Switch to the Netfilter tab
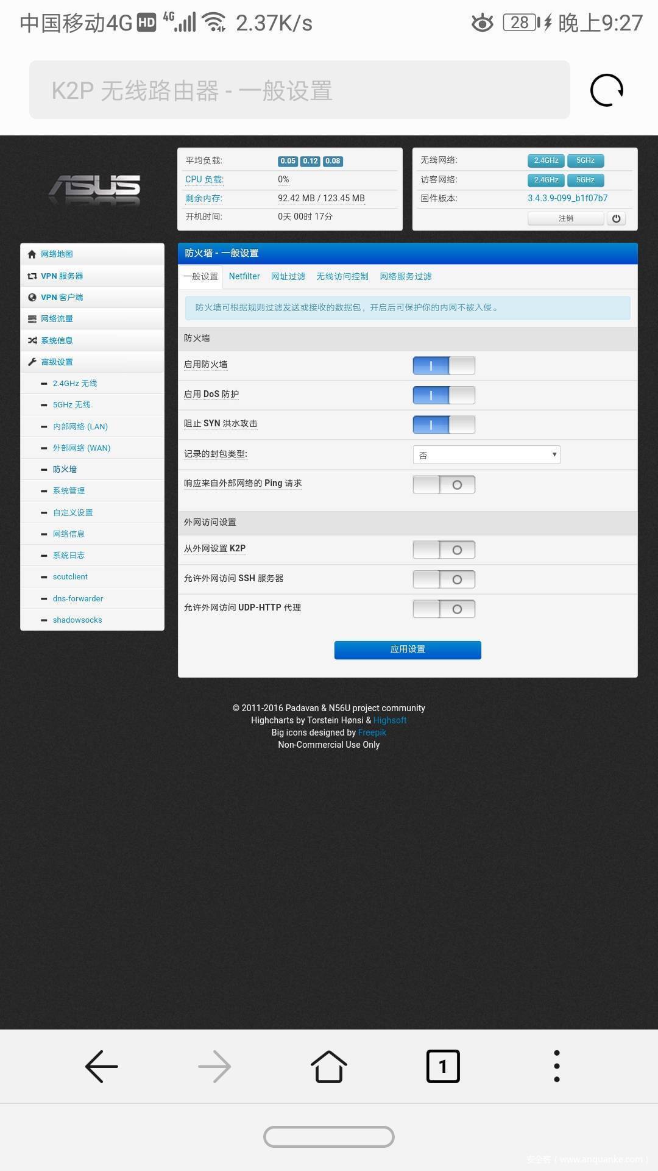Viewport: 658px width, 1171px height. pyautogui.click(x=244, y=276)
